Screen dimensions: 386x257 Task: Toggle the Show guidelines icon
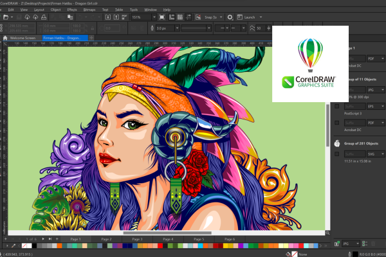click(x=188, y=17)
